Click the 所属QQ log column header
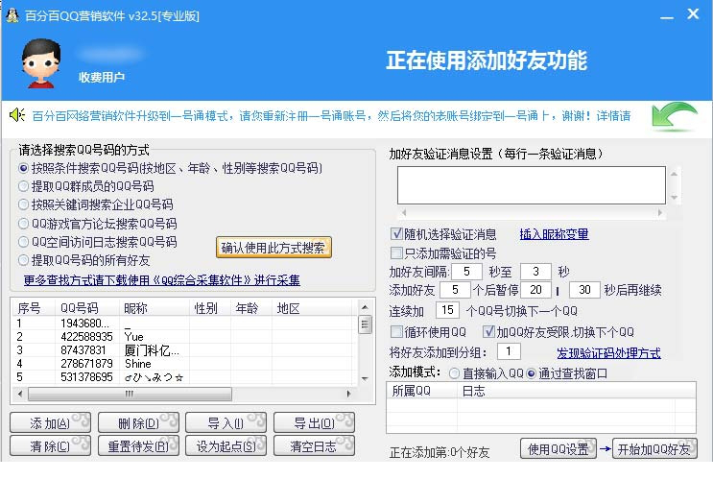The image size is (713, 480). point(421,391)
